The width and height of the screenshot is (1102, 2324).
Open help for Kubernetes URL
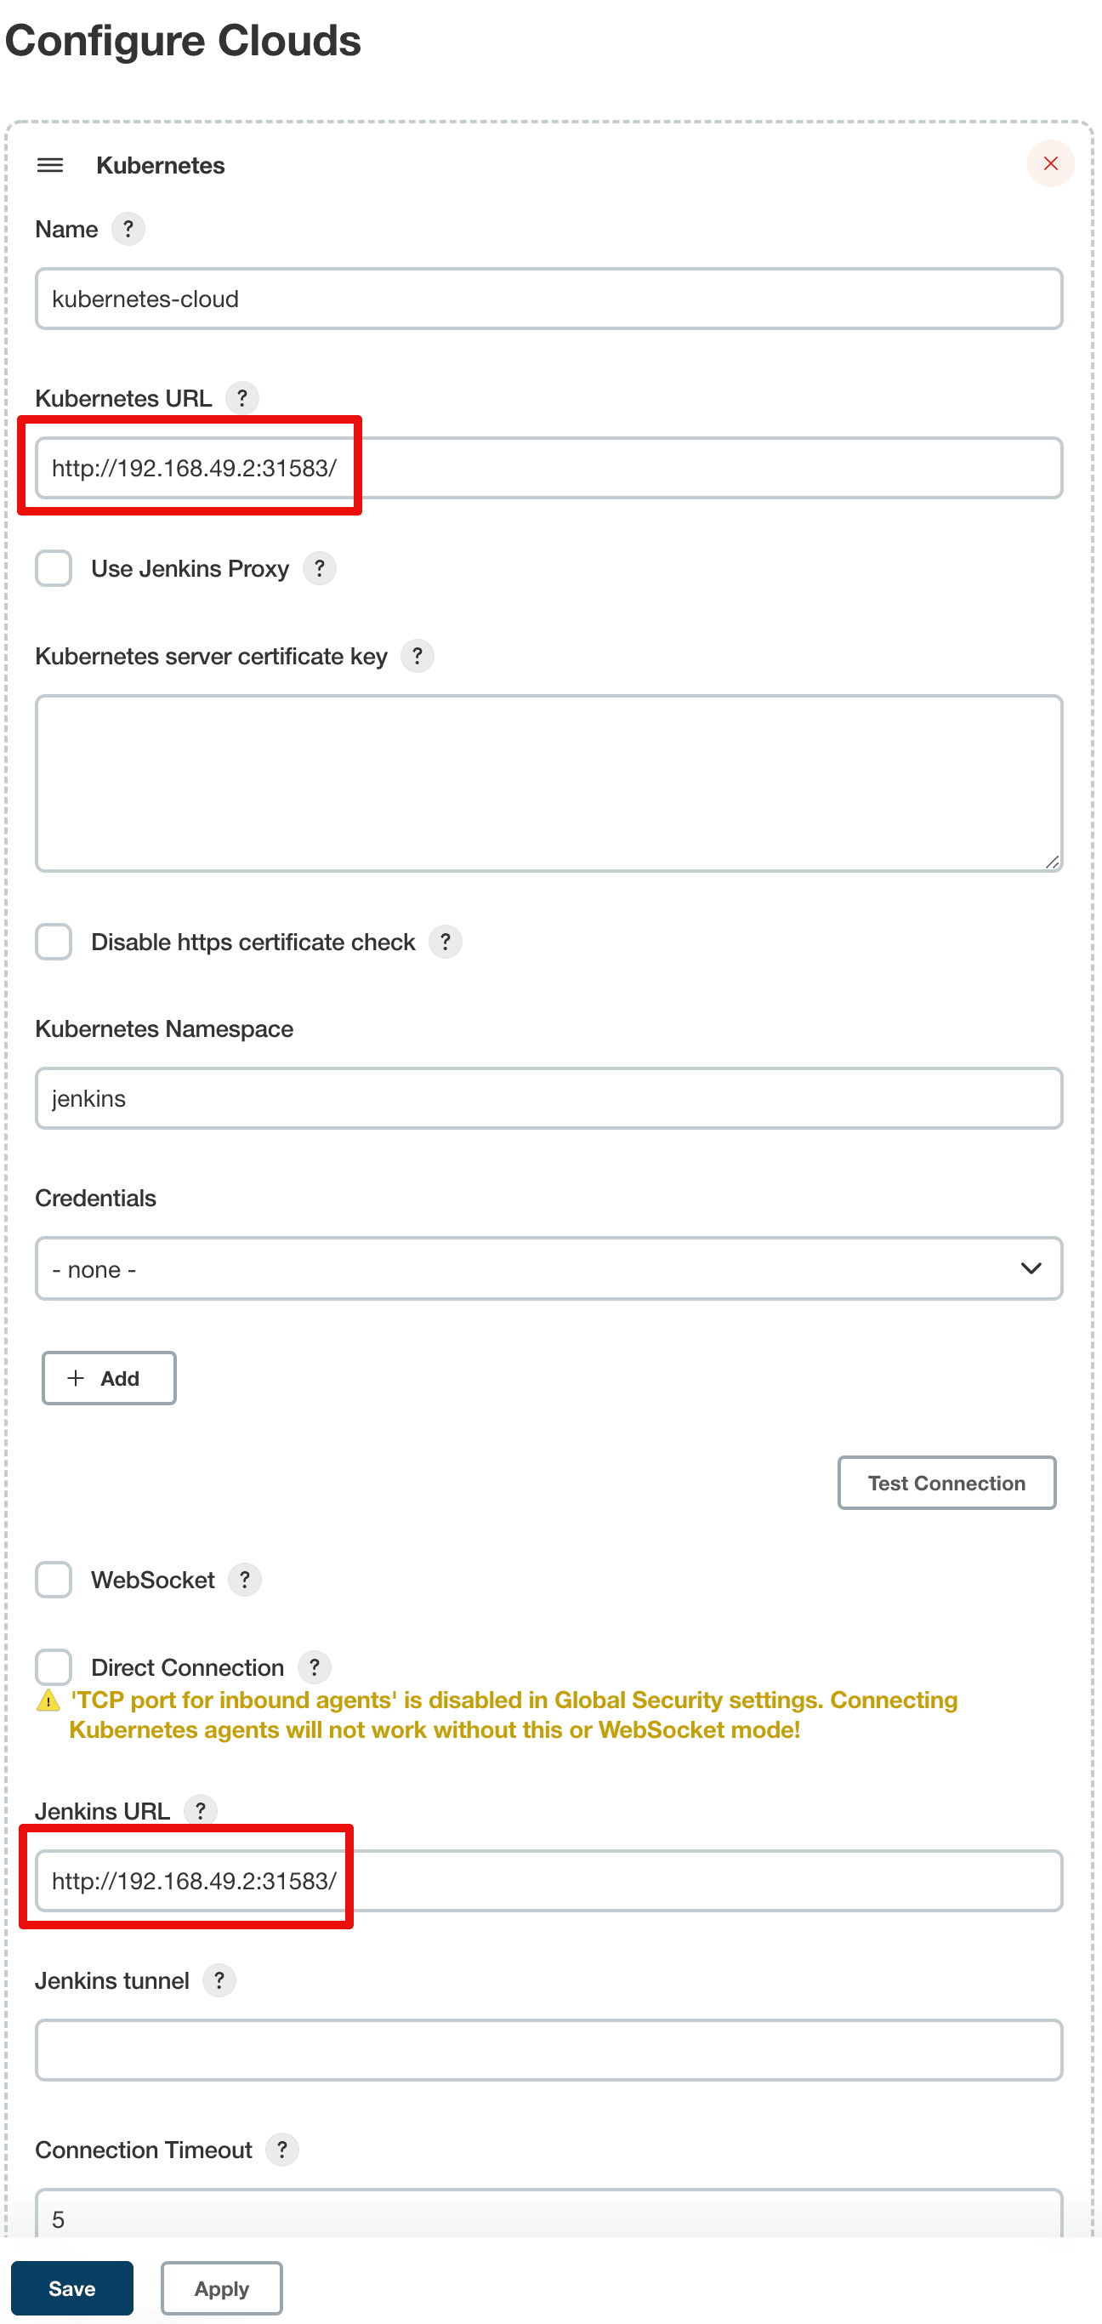pyautogui.click(x=241, y=398)
